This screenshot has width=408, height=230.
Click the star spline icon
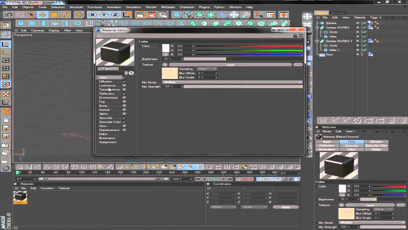point(170,23)
